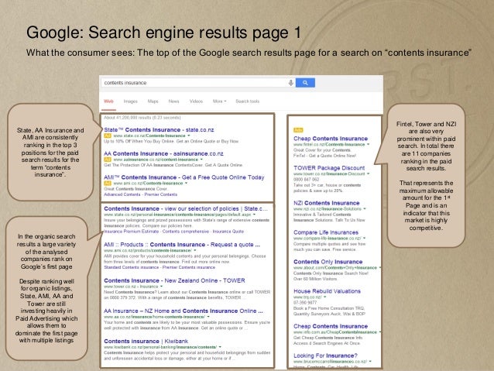Open AA Insurance NZ Home and Contents result
Screen dimensions: 494x371
tap(183, 311)
